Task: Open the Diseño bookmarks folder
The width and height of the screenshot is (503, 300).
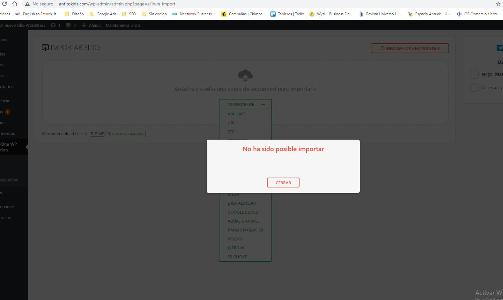Action: click(x=74, y=14)
